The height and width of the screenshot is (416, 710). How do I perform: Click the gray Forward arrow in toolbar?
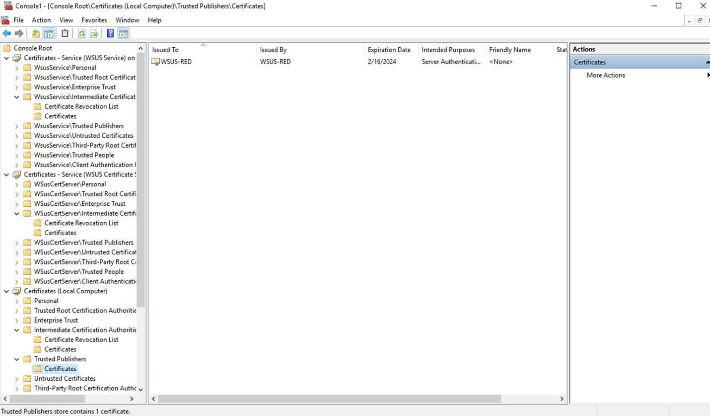tap(19, 33)
